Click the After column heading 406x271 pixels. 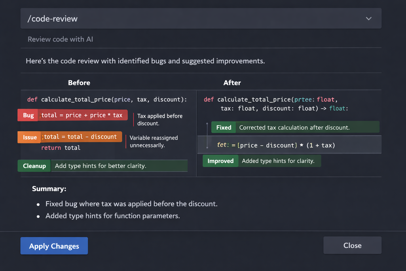(x=232, y=83)
